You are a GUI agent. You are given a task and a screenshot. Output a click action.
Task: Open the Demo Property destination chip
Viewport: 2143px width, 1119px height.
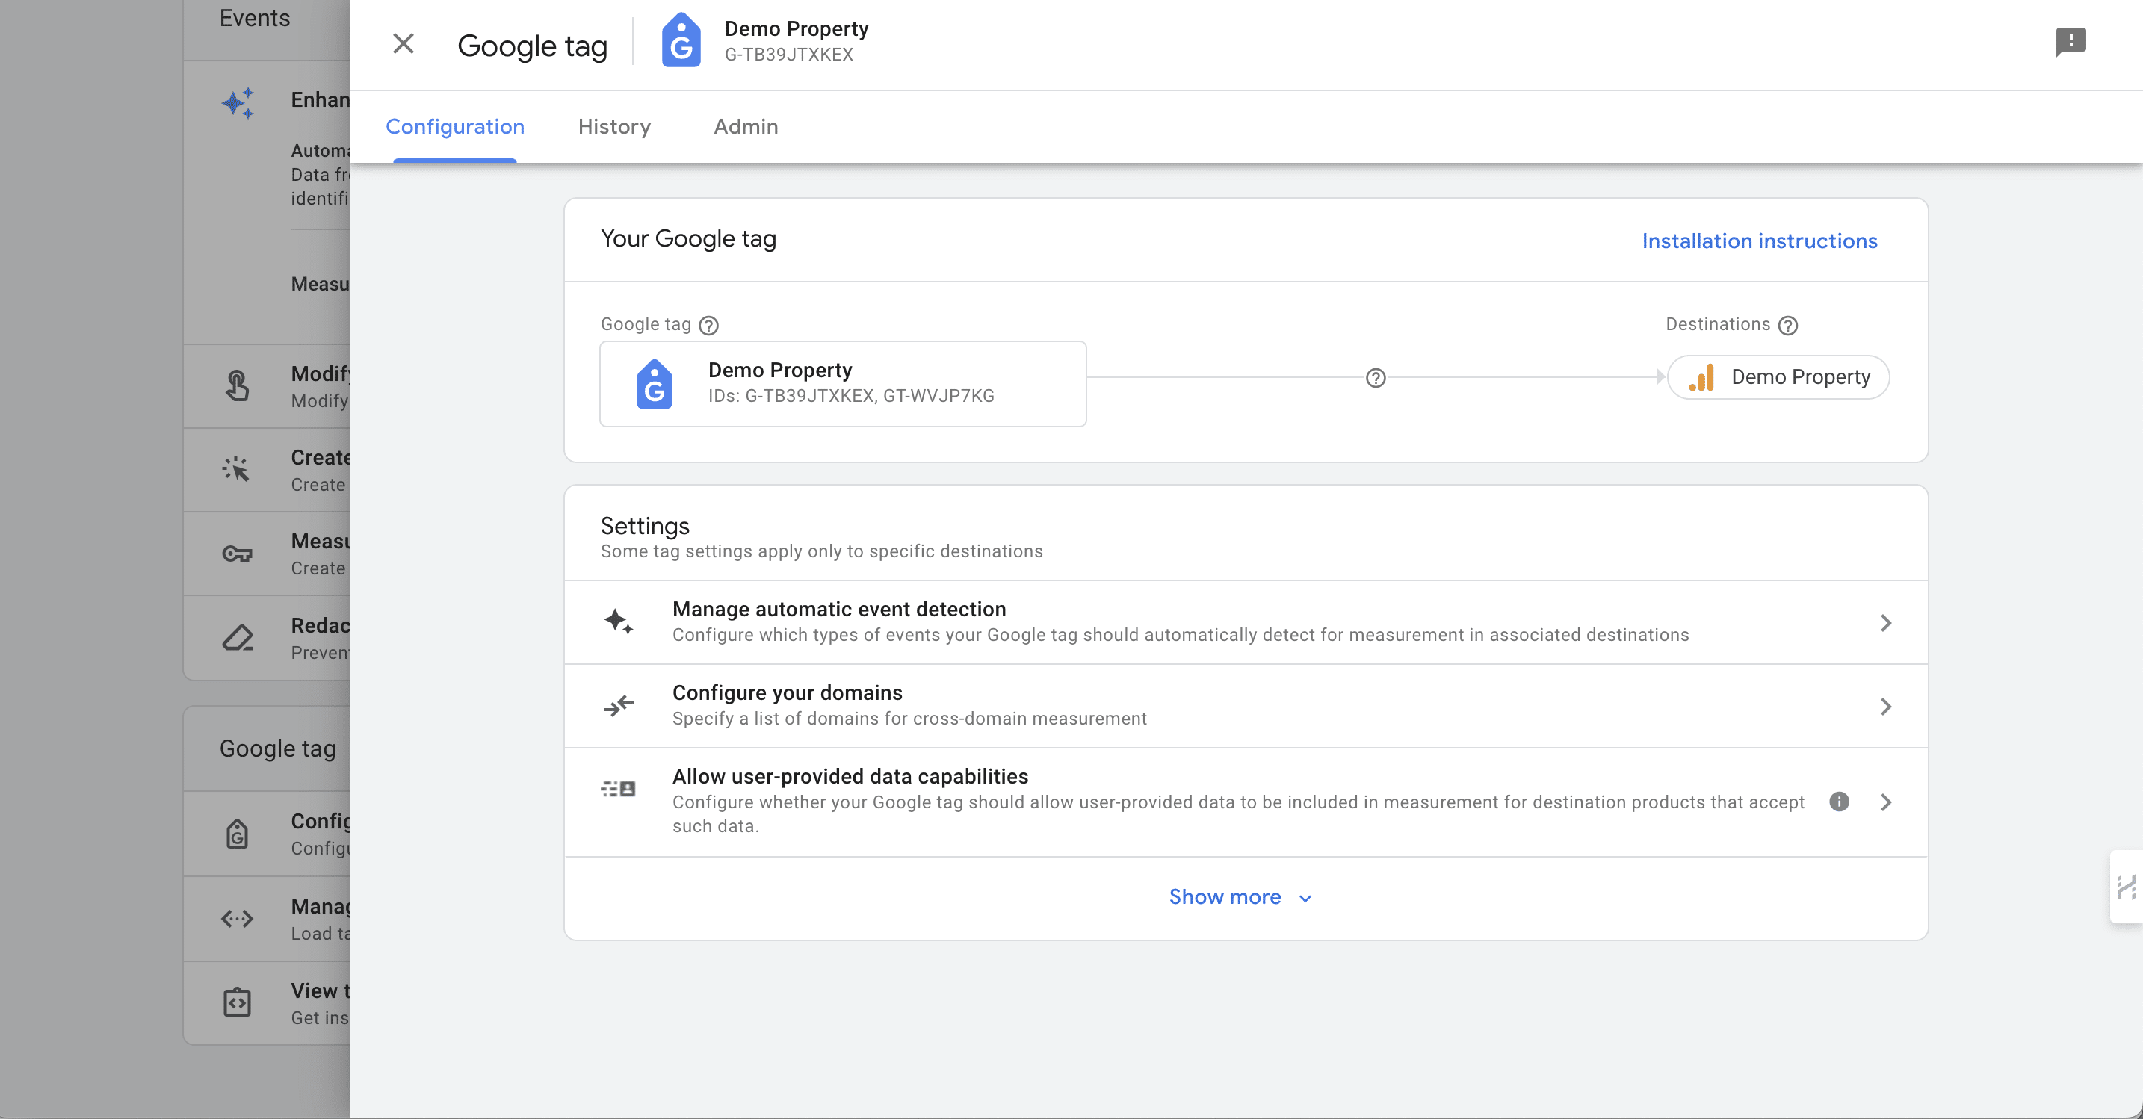[x=1778, y=378]
